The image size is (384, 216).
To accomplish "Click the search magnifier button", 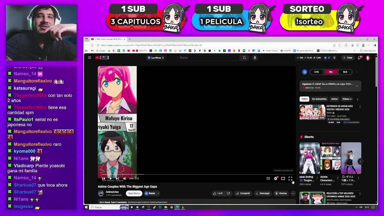I will point(244,58).
